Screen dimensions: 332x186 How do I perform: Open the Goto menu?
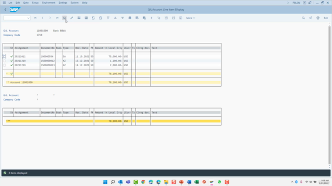(x=26, y=3)
